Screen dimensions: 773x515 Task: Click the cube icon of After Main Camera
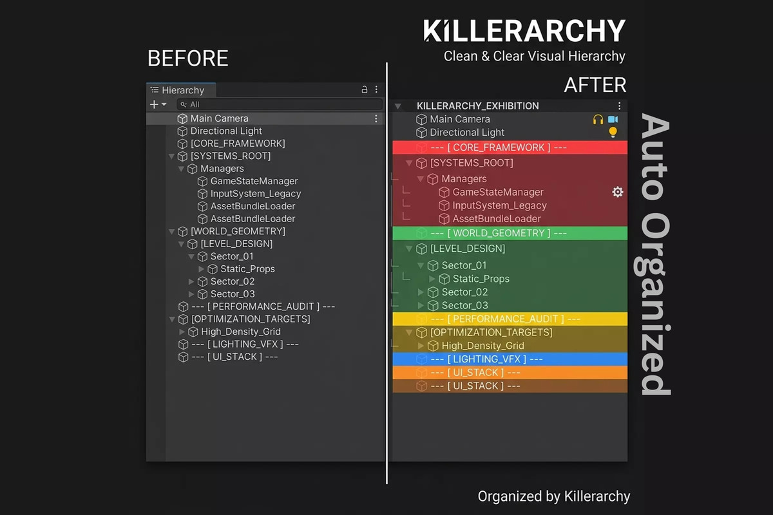421,119
